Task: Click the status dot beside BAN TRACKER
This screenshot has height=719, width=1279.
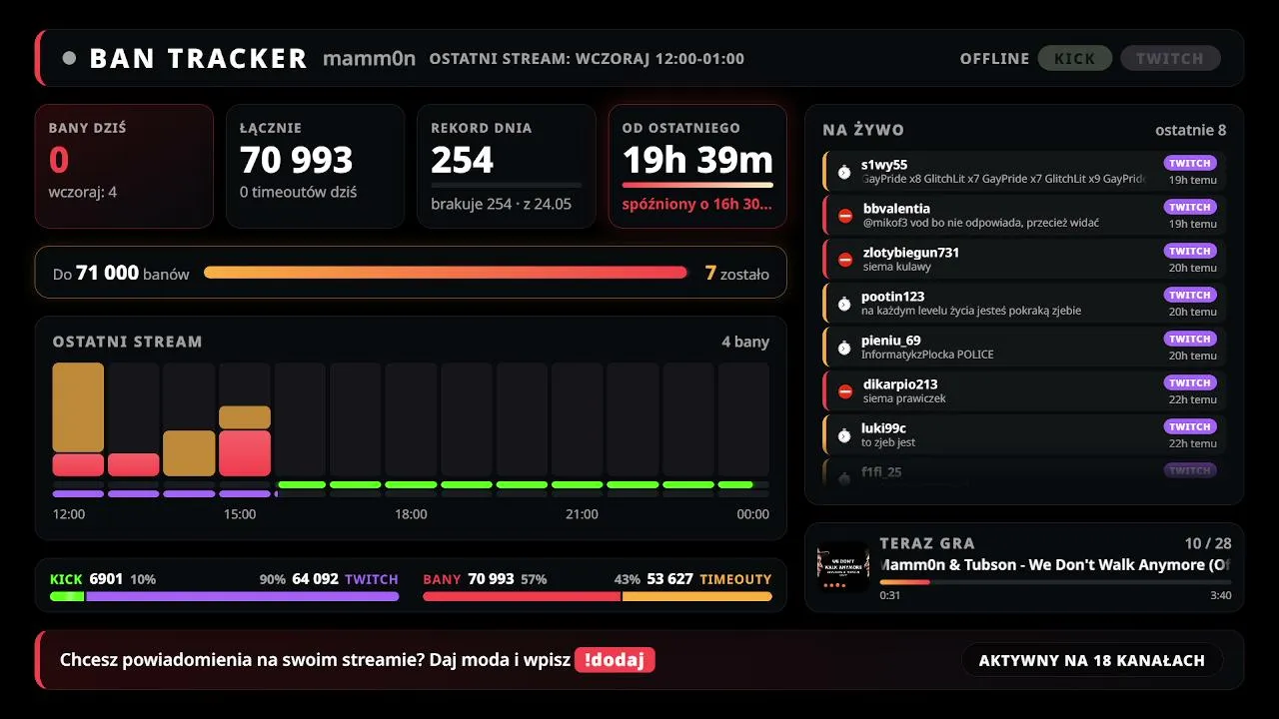Action: click(69, 58)
